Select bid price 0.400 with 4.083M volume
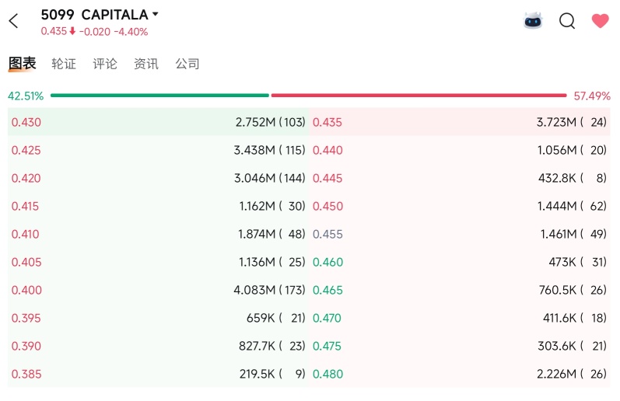The width and height of the screenshot is (620, 401). click(x=158, y=290)
